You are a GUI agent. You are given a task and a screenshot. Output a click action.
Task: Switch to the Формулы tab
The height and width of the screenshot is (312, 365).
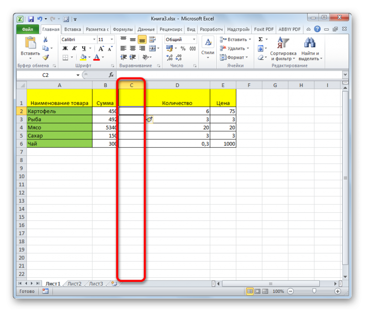pos(123,30)
